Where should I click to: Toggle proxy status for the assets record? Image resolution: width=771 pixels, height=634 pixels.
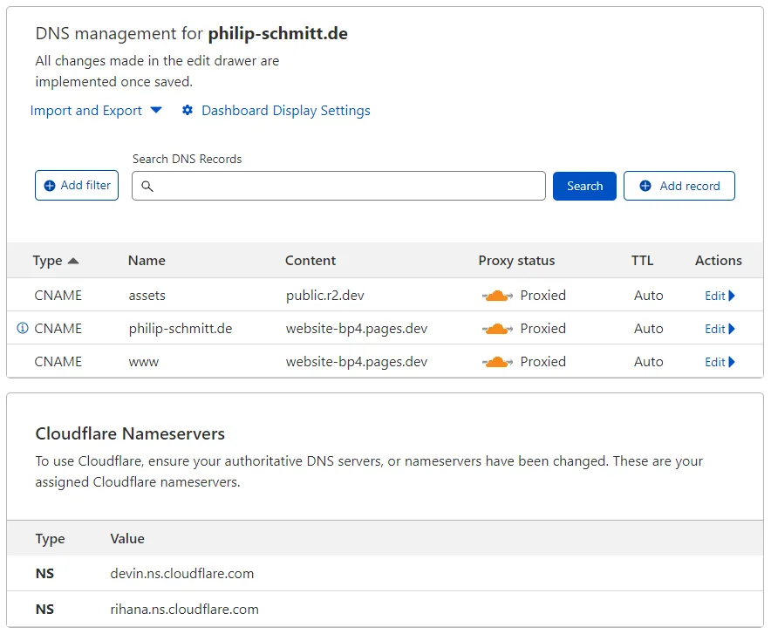point(497,296)
